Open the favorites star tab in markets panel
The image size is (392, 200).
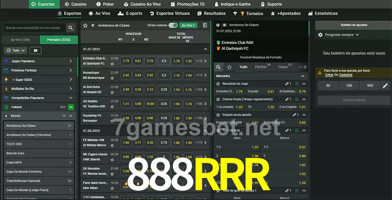point(229,67)
